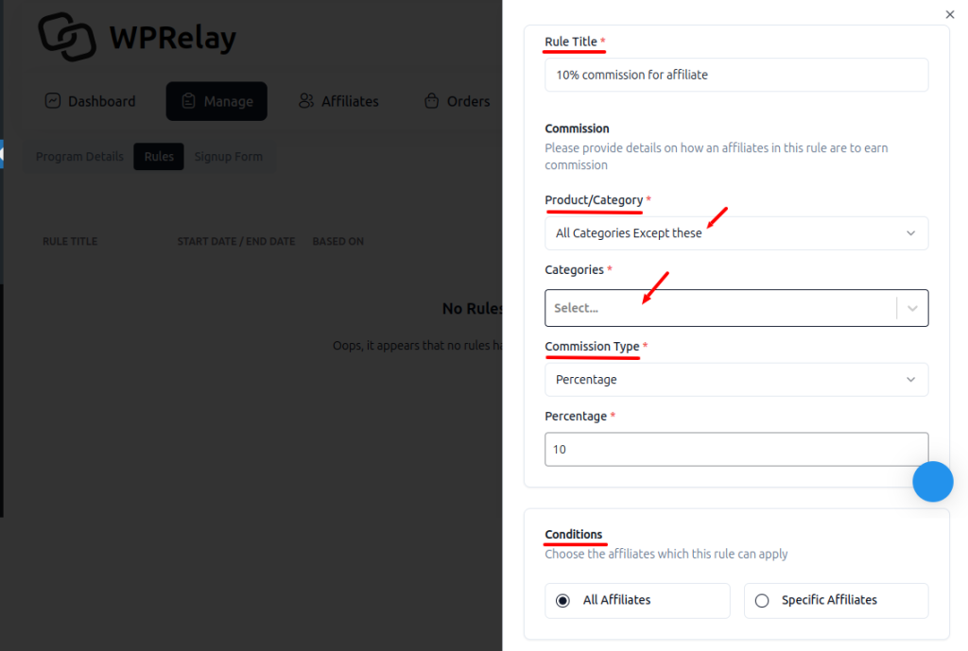Switch to the Dashboard section
968x651 pixels.
[90, 100]
